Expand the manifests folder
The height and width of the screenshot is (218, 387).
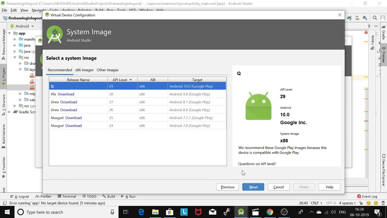point(15,39)
